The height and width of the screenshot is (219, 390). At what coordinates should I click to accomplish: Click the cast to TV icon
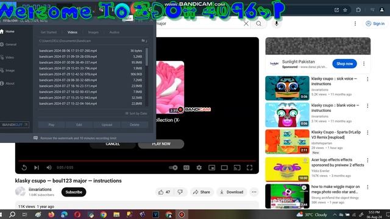pos(237,168)
